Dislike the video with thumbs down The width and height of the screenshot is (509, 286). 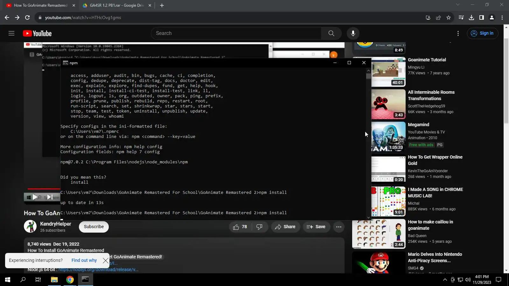click(x=260, y=227)
